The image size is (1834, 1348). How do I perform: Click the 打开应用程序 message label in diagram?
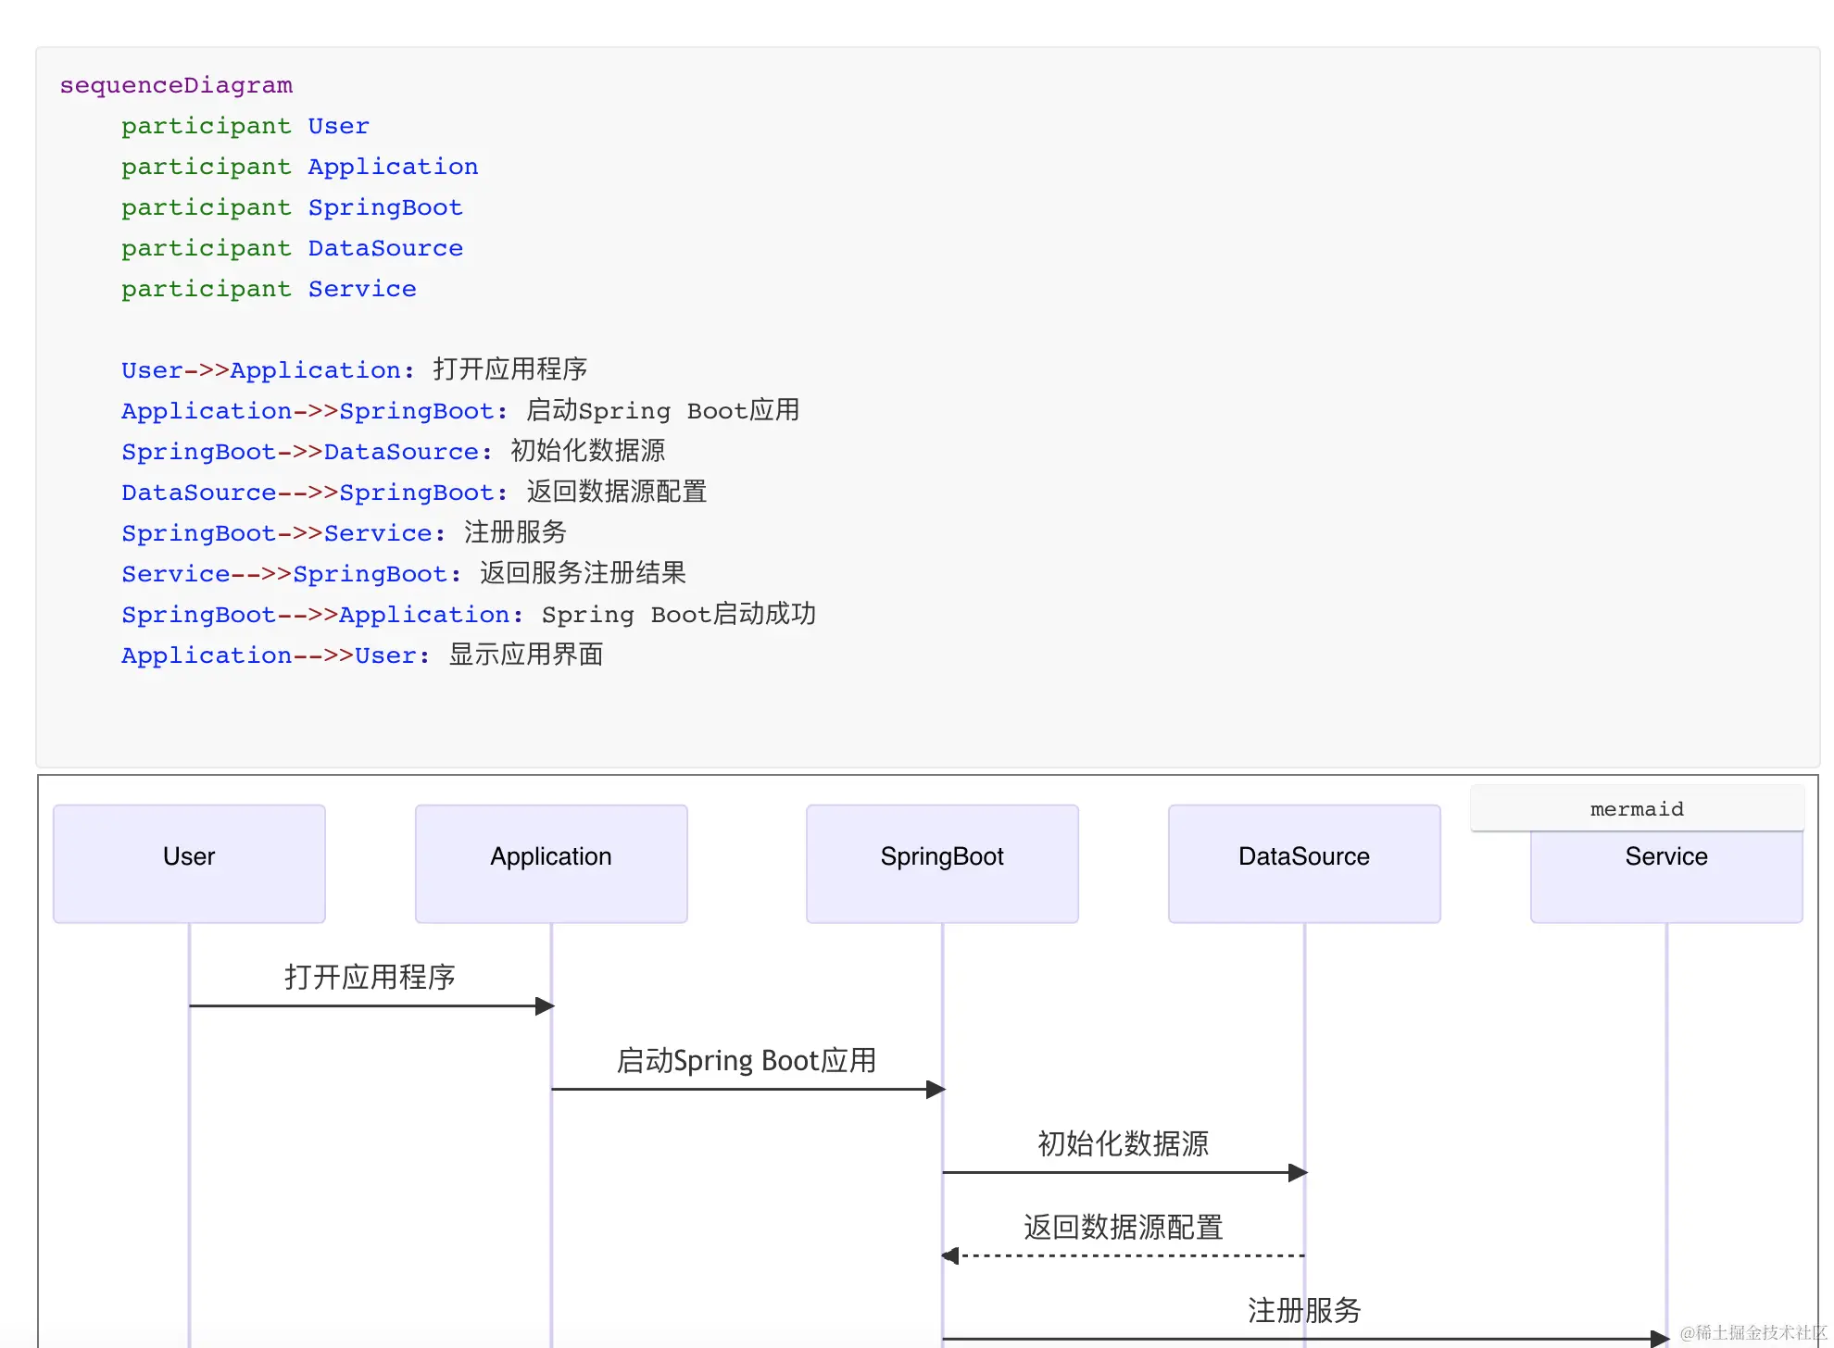(370, 977)
